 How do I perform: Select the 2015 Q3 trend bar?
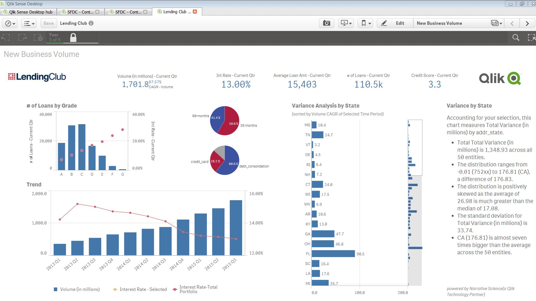coord(236,228)
